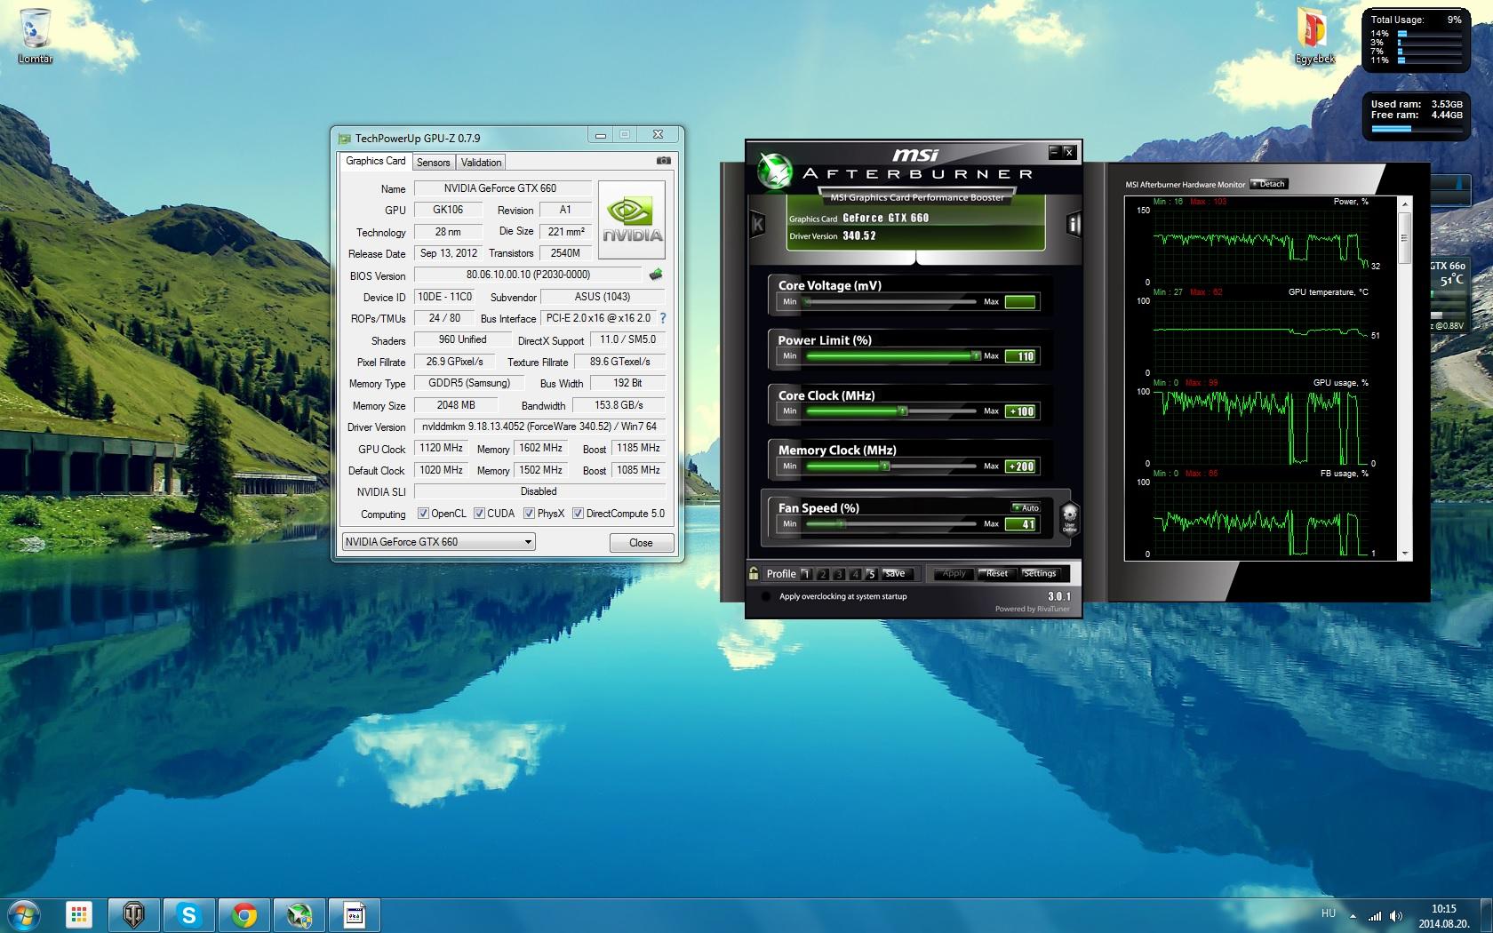Click the Kombustor K button in Afterburner
This screenshot has width=1493, height=933.
(757, 224)
